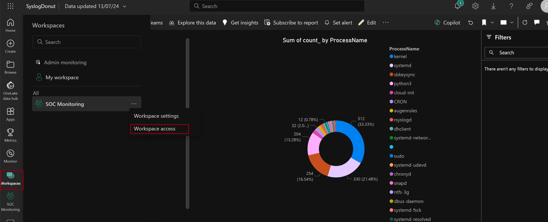Select snapd in the legend
This screenshot has height=222, width=548.
pyautogui.click(x=398, y=183)
